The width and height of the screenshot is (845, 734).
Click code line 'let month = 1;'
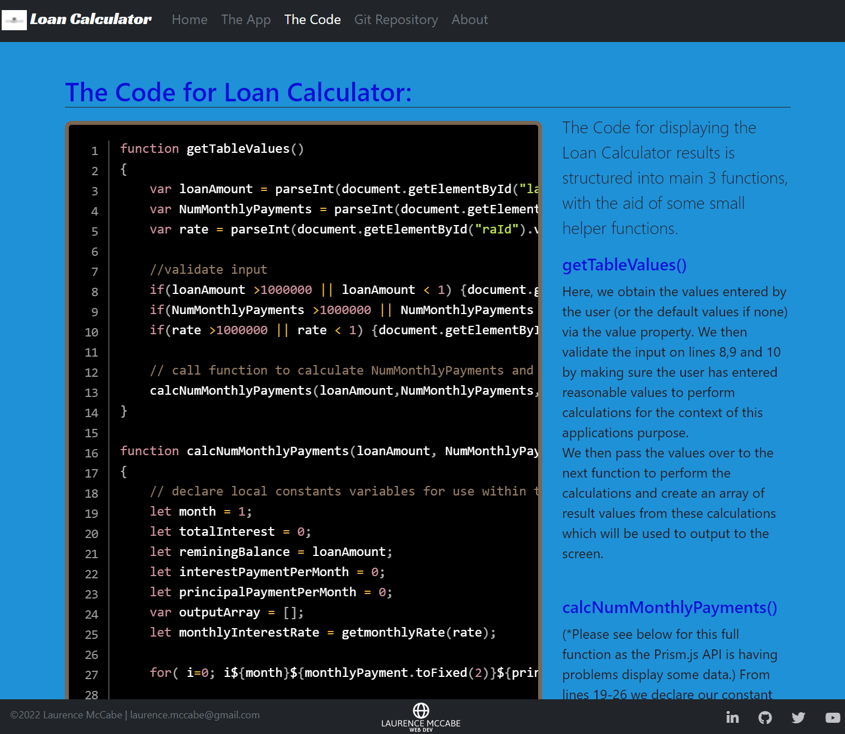click(201, 512)
